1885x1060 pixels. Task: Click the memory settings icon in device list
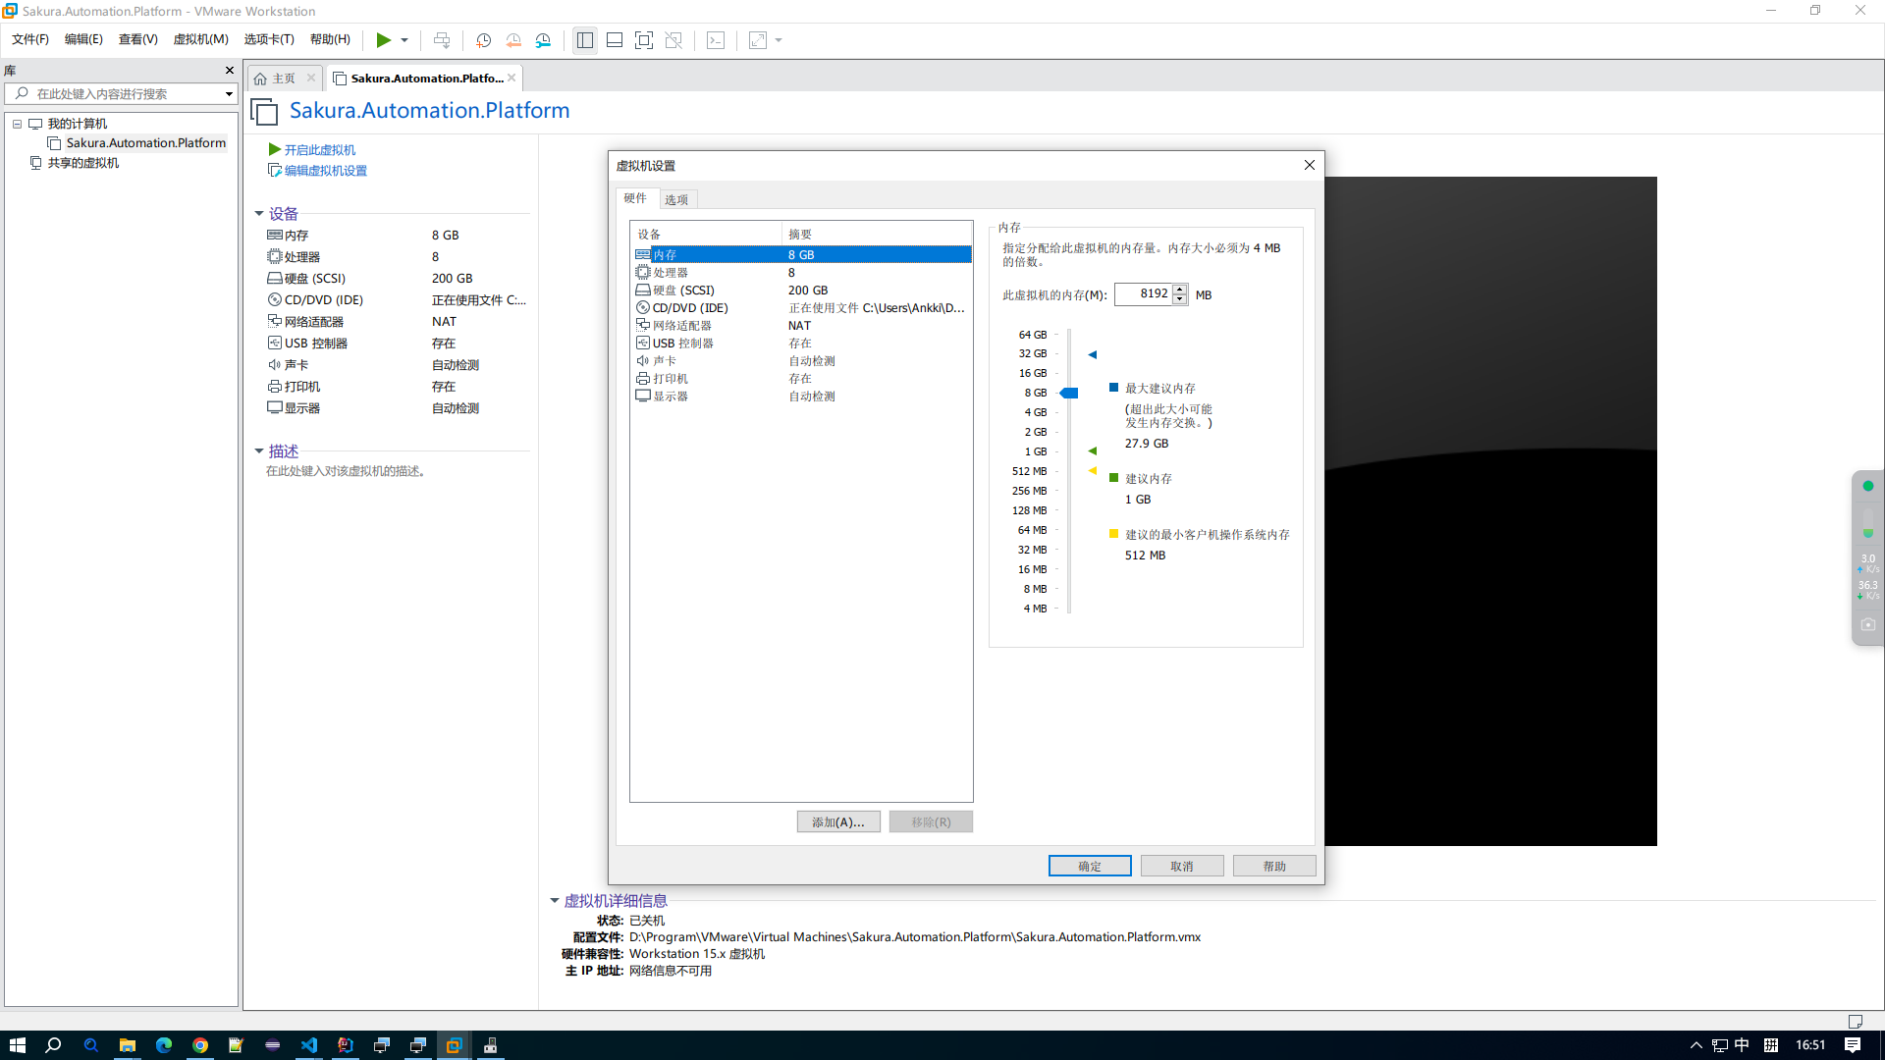643,253
